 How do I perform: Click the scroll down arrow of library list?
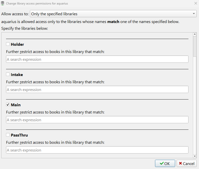(195, 156)
